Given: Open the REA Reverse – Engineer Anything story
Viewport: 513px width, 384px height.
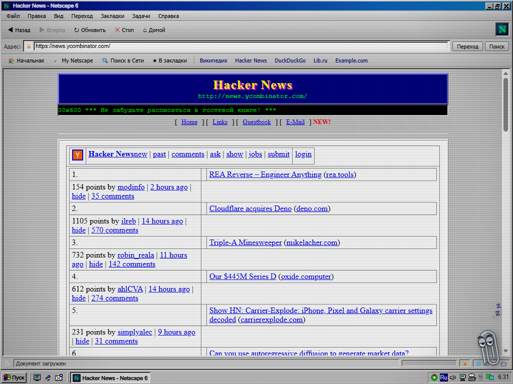Looking at the screenshot, I should (x=266, y=174).
